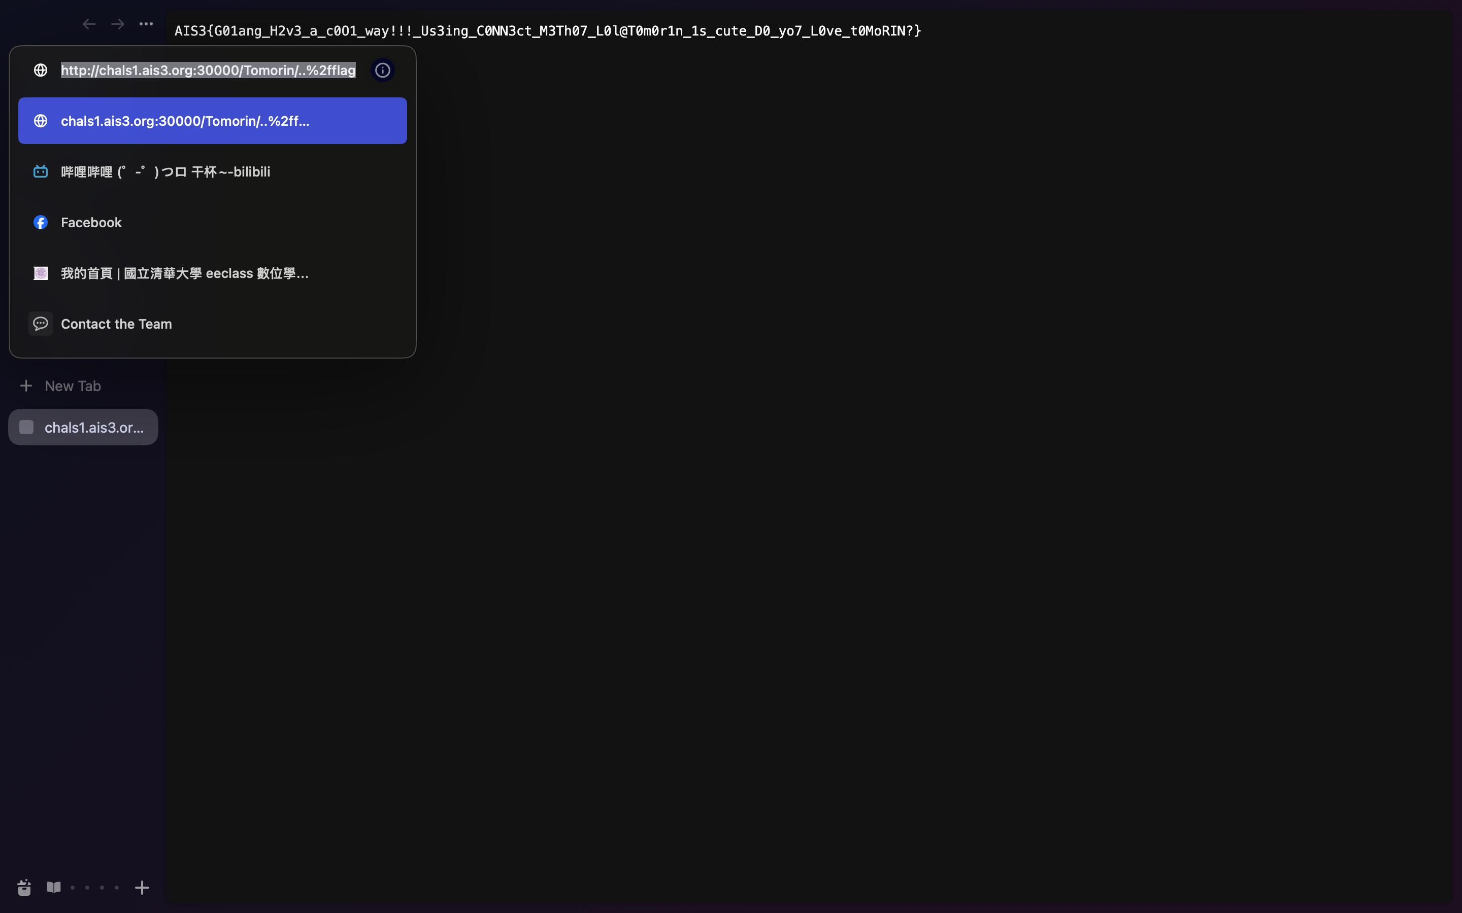The image size is (1462, 913).
Task: Switch to the second space dot
Action: tap(87, 888)
